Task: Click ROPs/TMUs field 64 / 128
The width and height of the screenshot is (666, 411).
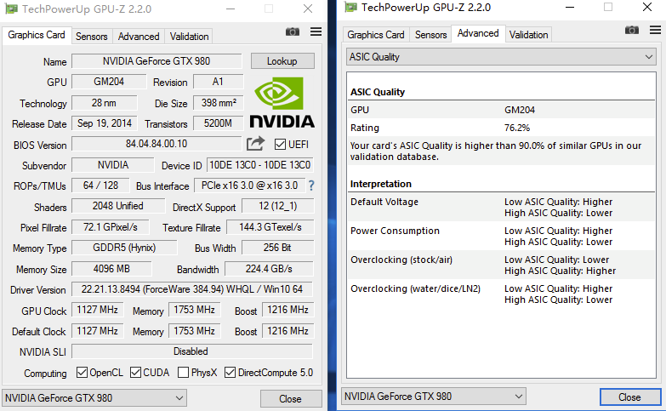Action: (x=100, y=186)
